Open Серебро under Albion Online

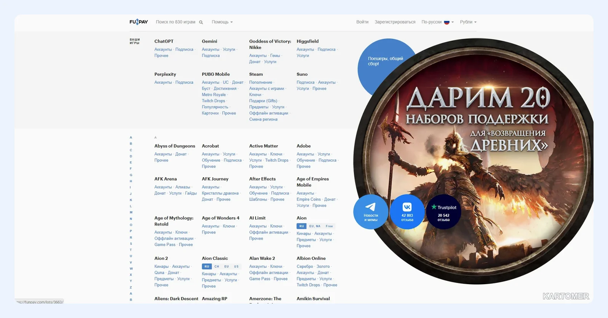point(305,266)
